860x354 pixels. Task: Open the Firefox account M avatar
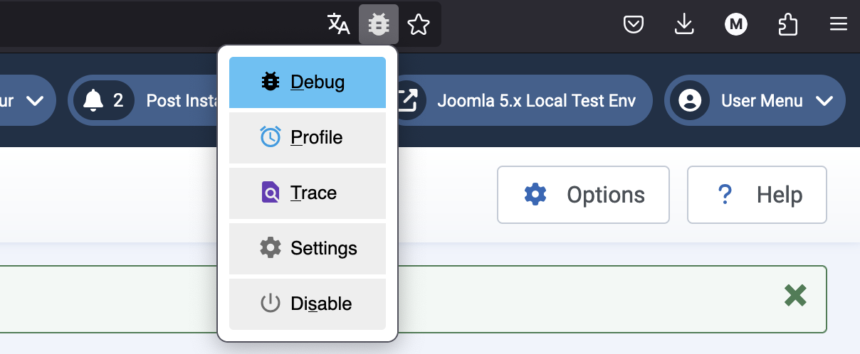(x=735, y=25)
